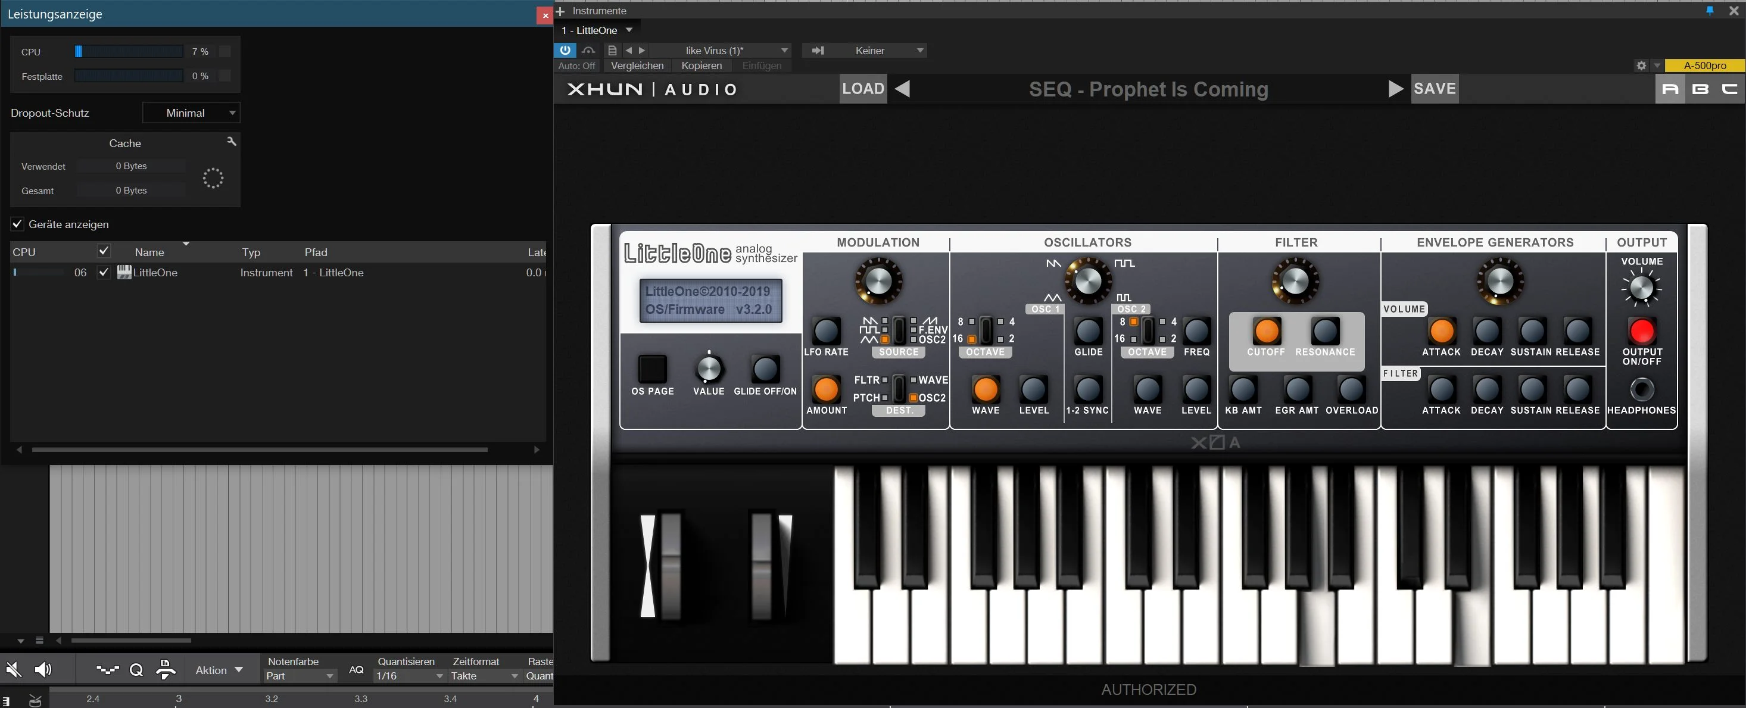This screenshot has width=1746, height=708.
Task: Click the preset file icon beside like Virus
Action: (612, 50)
